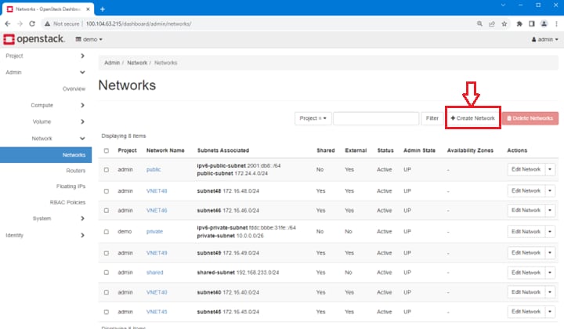The height and width of the screenshot is (329, 564).
Task: Open Routers in the sidebar
Action: [x=75, y=171]
